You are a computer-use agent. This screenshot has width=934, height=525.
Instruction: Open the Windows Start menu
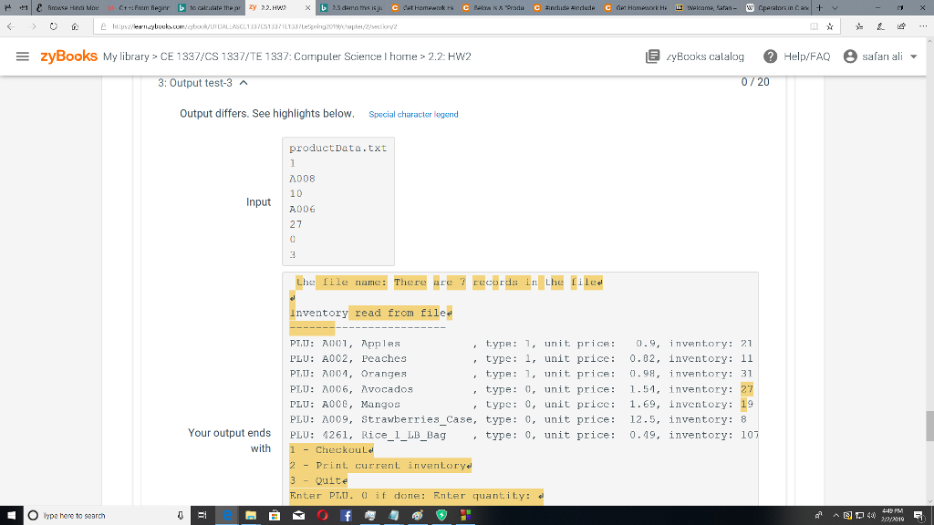11,516
